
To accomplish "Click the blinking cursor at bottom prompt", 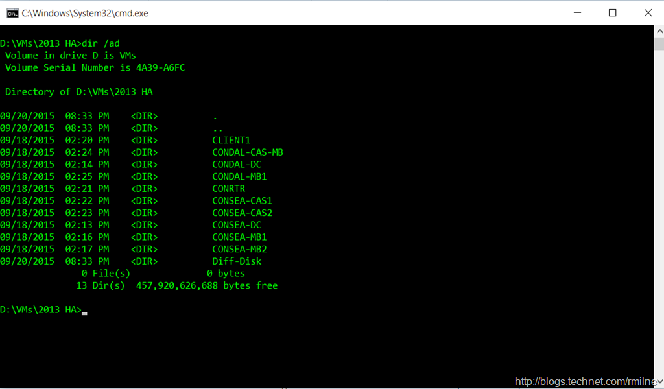I will [85, 312].
